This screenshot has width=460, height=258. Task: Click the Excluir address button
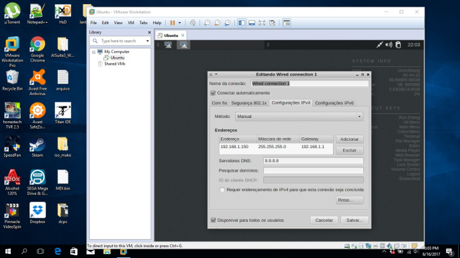click(349, 150)
